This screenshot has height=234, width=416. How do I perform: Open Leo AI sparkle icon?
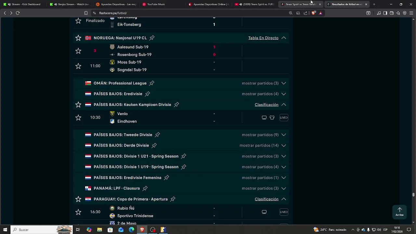click(x=398, y=13)
